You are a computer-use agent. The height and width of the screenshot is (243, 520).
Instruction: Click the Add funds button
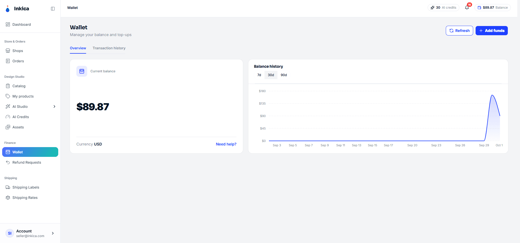(492, 31)
